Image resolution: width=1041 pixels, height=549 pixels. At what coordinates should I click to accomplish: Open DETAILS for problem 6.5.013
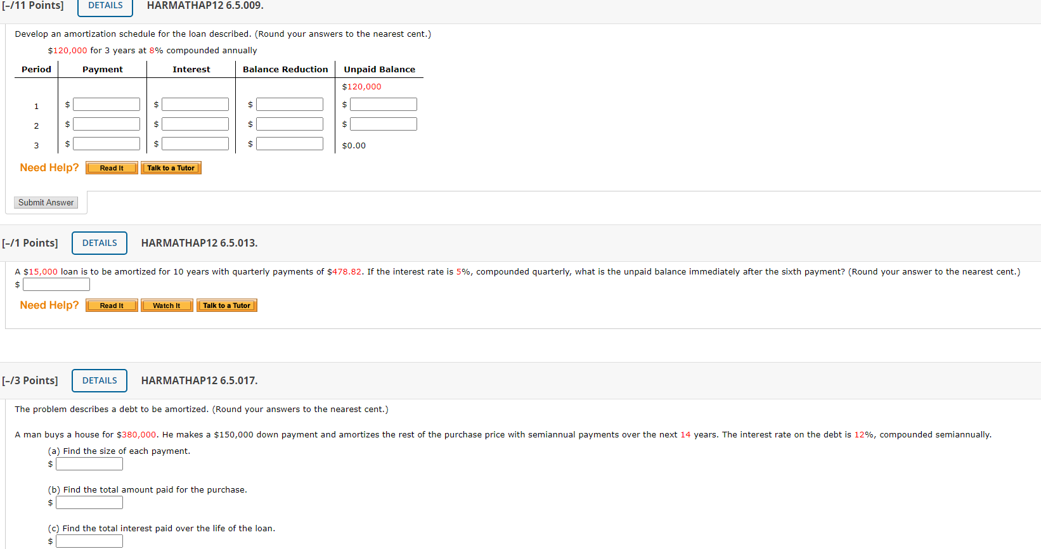tap(99, 243)
